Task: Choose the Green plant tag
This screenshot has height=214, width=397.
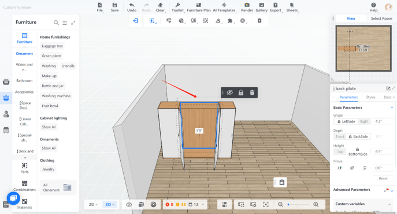Action: [51, 56]
